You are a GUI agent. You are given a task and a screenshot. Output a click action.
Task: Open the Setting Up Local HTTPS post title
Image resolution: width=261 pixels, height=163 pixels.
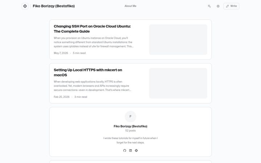click(x=88, y=72)
